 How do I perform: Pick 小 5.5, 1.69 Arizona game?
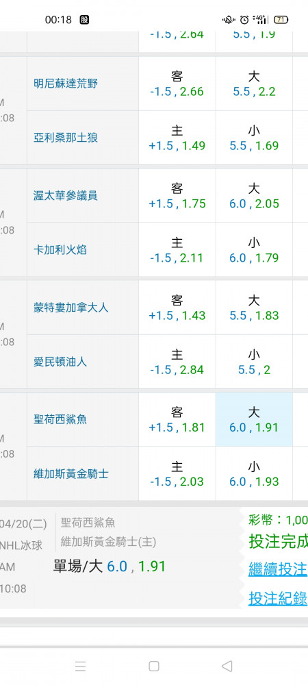click(x=254, y=138)
